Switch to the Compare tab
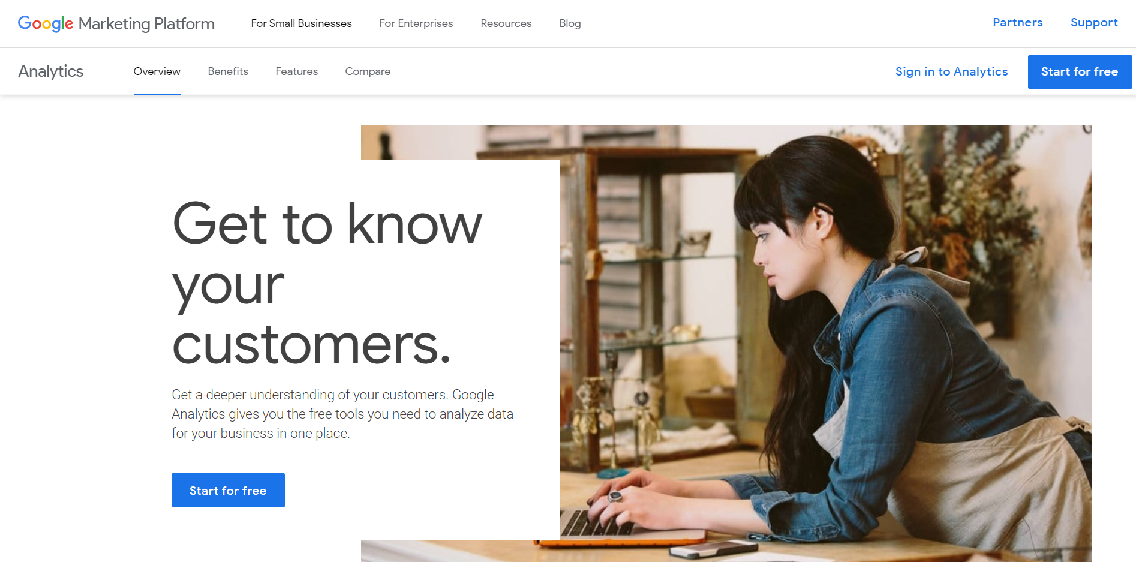 [x=368, y=71]
